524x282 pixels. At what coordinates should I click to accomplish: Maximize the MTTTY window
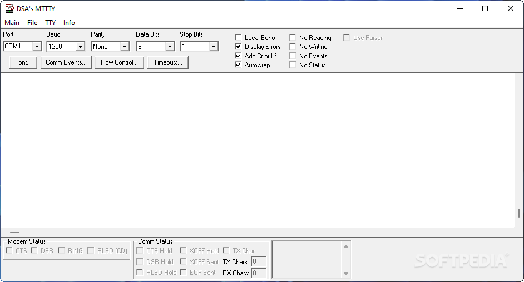coord(485,9)
